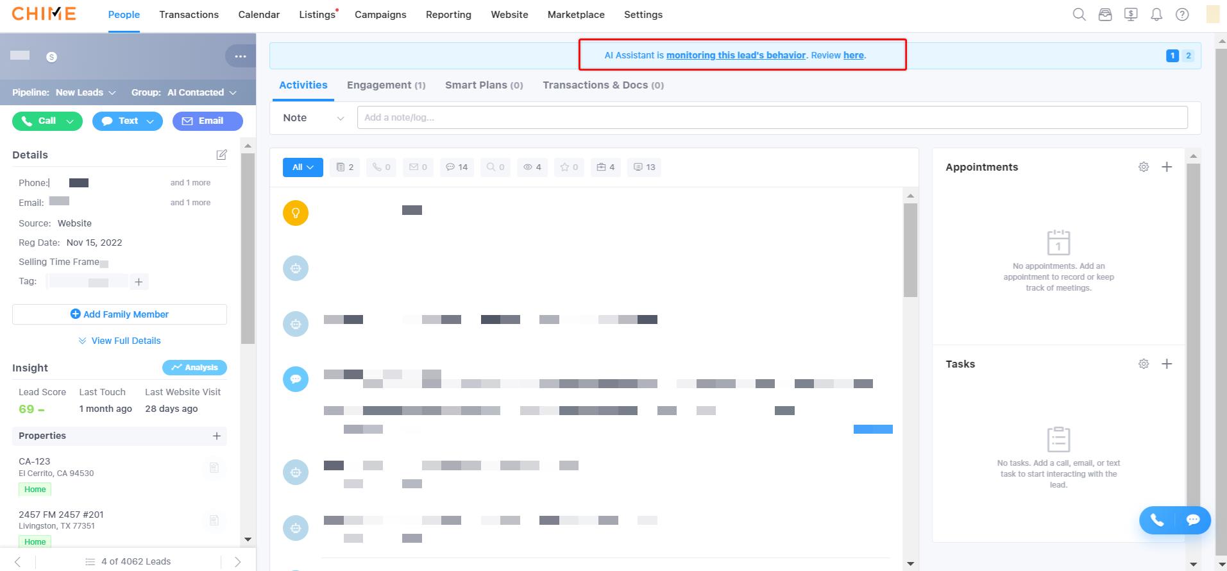Switch to the Smart Plans tab
1227x571 pixels.
484,85
